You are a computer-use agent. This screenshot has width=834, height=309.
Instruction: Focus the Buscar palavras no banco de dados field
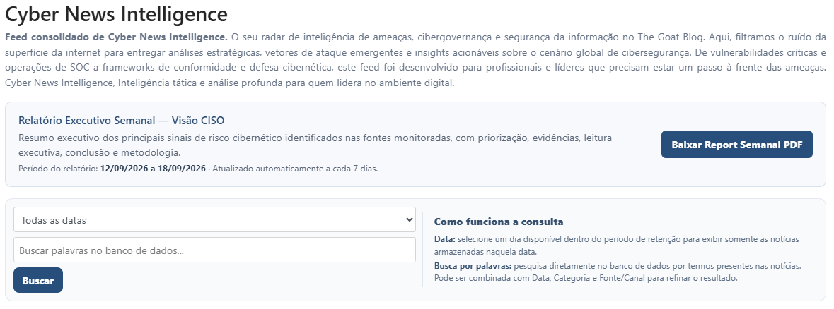click(x=214, y=250)
